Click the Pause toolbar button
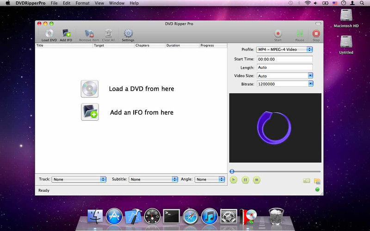The height and width of the screenshot is (231, 370). (x=300, y=34)
